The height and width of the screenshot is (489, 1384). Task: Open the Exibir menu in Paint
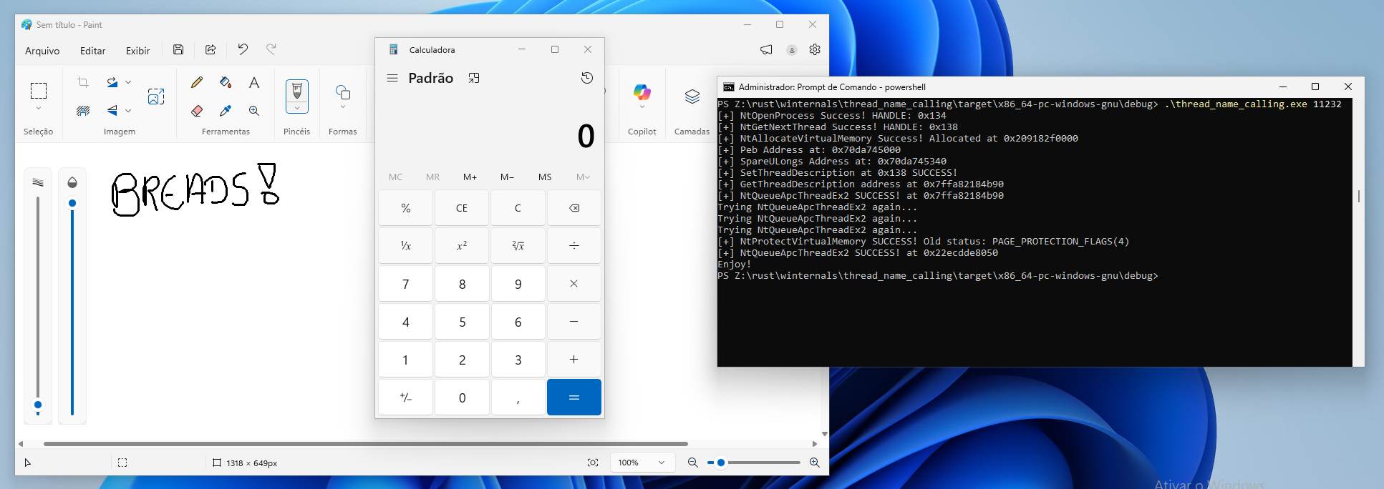(138, 51)
